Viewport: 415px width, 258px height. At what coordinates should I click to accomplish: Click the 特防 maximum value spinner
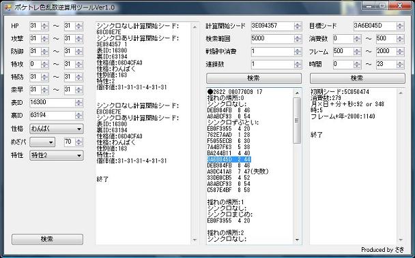coord(74,77)
